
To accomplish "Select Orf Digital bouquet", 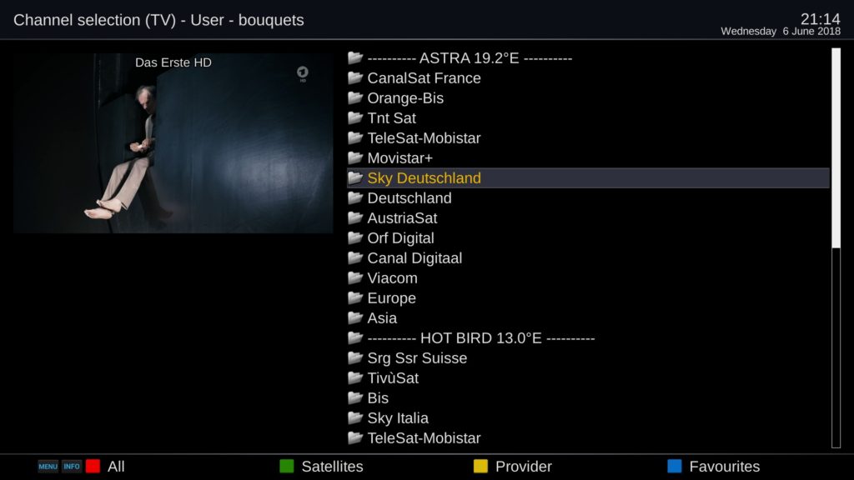I will click(x=588, y=237).
